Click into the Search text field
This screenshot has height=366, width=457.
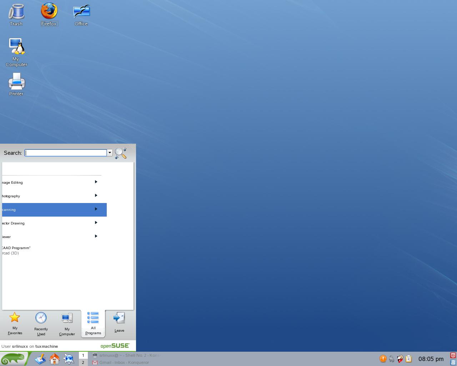coord(66,153)
